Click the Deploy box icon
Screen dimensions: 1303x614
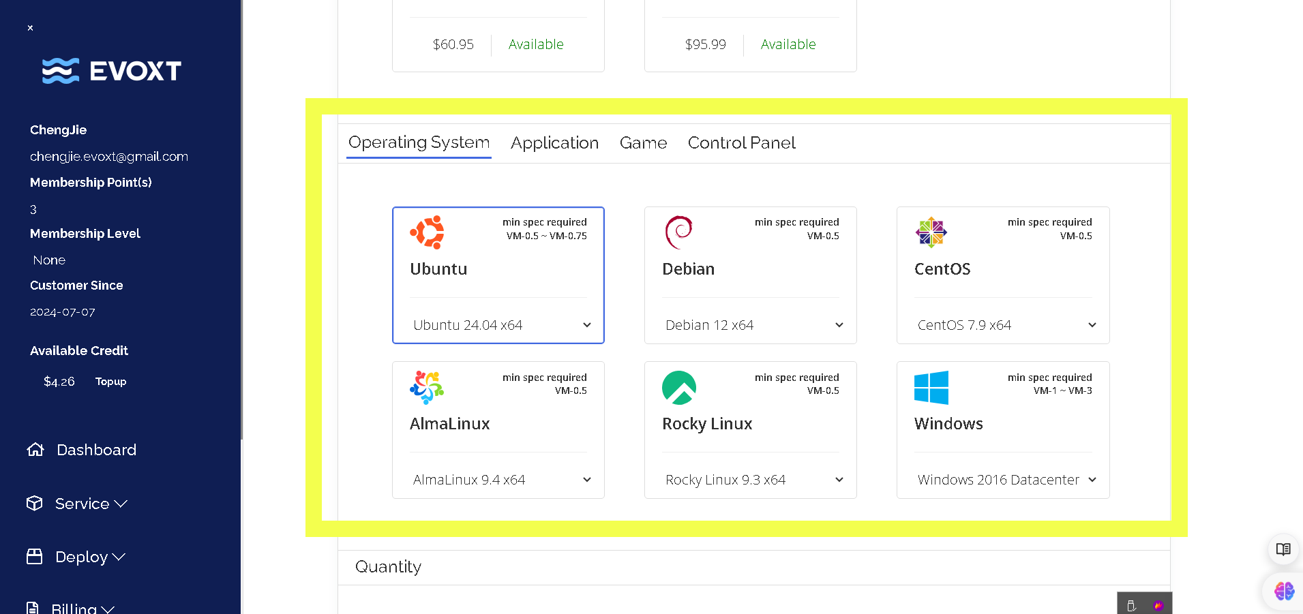(x=35, y=556)
